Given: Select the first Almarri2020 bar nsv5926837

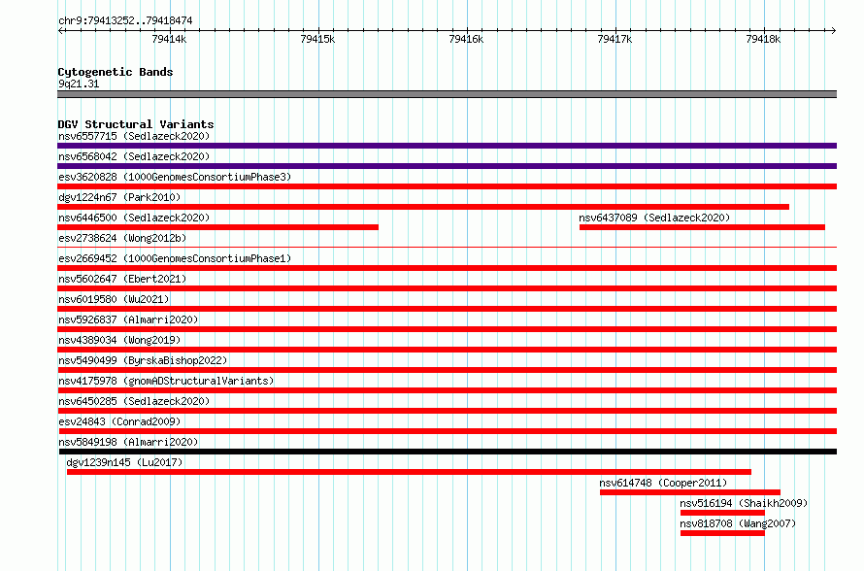Looking at the screenshot, I should (x=447, y=329).
